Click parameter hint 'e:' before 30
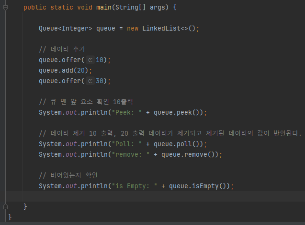 point(90,81)
